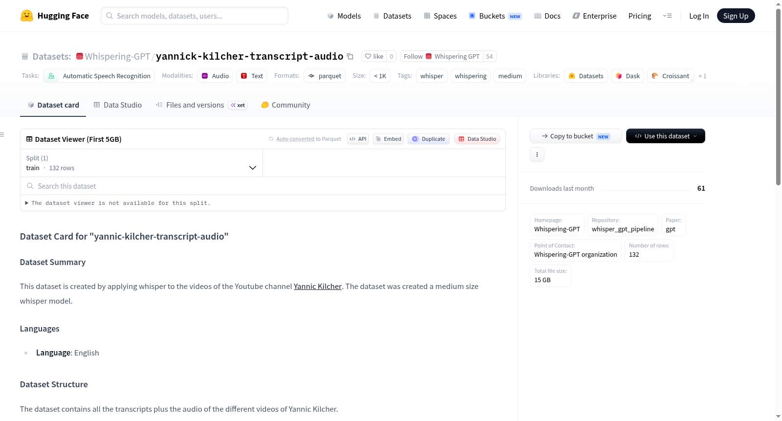Open Models from top navigation

(x=344, y=16)
